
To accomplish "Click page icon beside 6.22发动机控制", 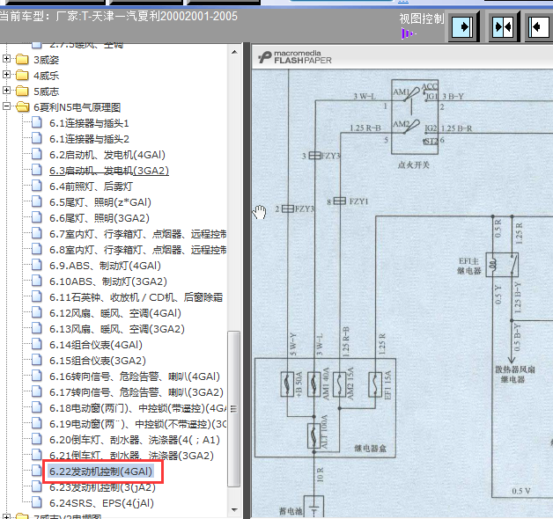I will [x=37, y=471].
